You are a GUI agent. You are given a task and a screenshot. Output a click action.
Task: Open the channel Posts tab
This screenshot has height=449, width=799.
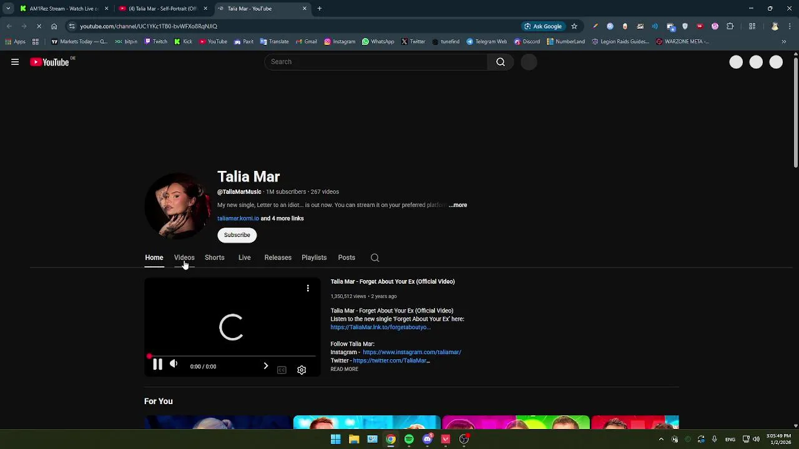pyautogui.click(x=346, y=258)
